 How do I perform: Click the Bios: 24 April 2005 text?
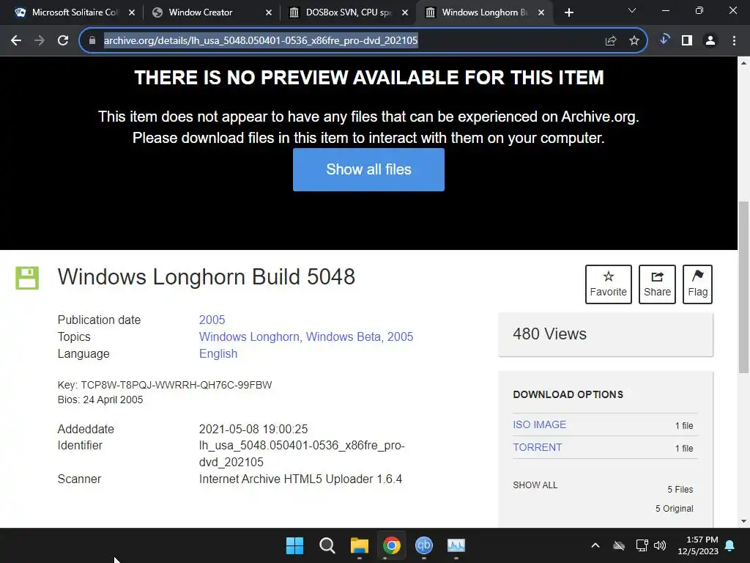100,400
